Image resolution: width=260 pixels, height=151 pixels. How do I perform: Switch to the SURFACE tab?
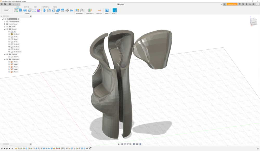(27, 7)
